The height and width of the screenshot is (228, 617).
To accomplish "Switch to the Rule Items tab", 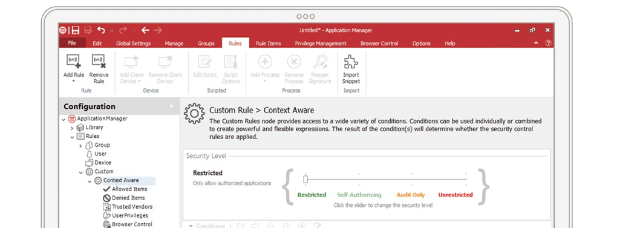I will (269, 44).
